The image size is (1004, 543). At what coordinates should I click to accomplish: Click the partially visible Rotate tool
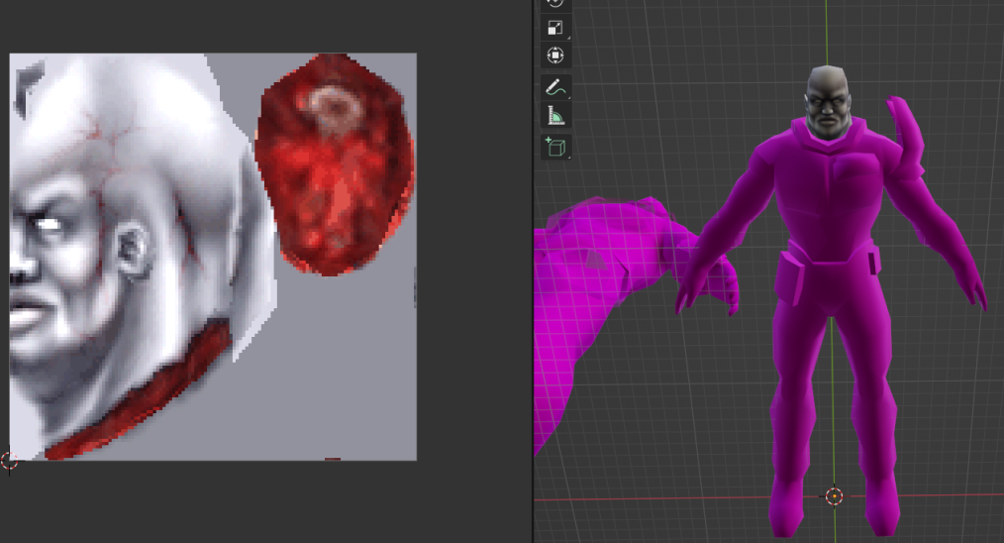coord(555,3)
